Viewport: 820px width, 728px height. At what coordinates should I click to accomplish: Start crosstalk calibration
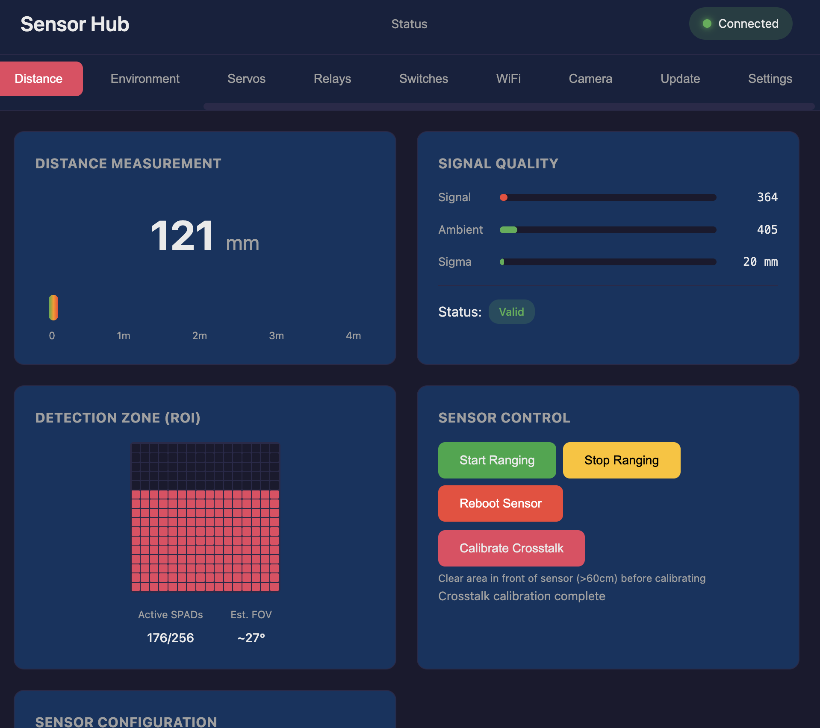511,548
